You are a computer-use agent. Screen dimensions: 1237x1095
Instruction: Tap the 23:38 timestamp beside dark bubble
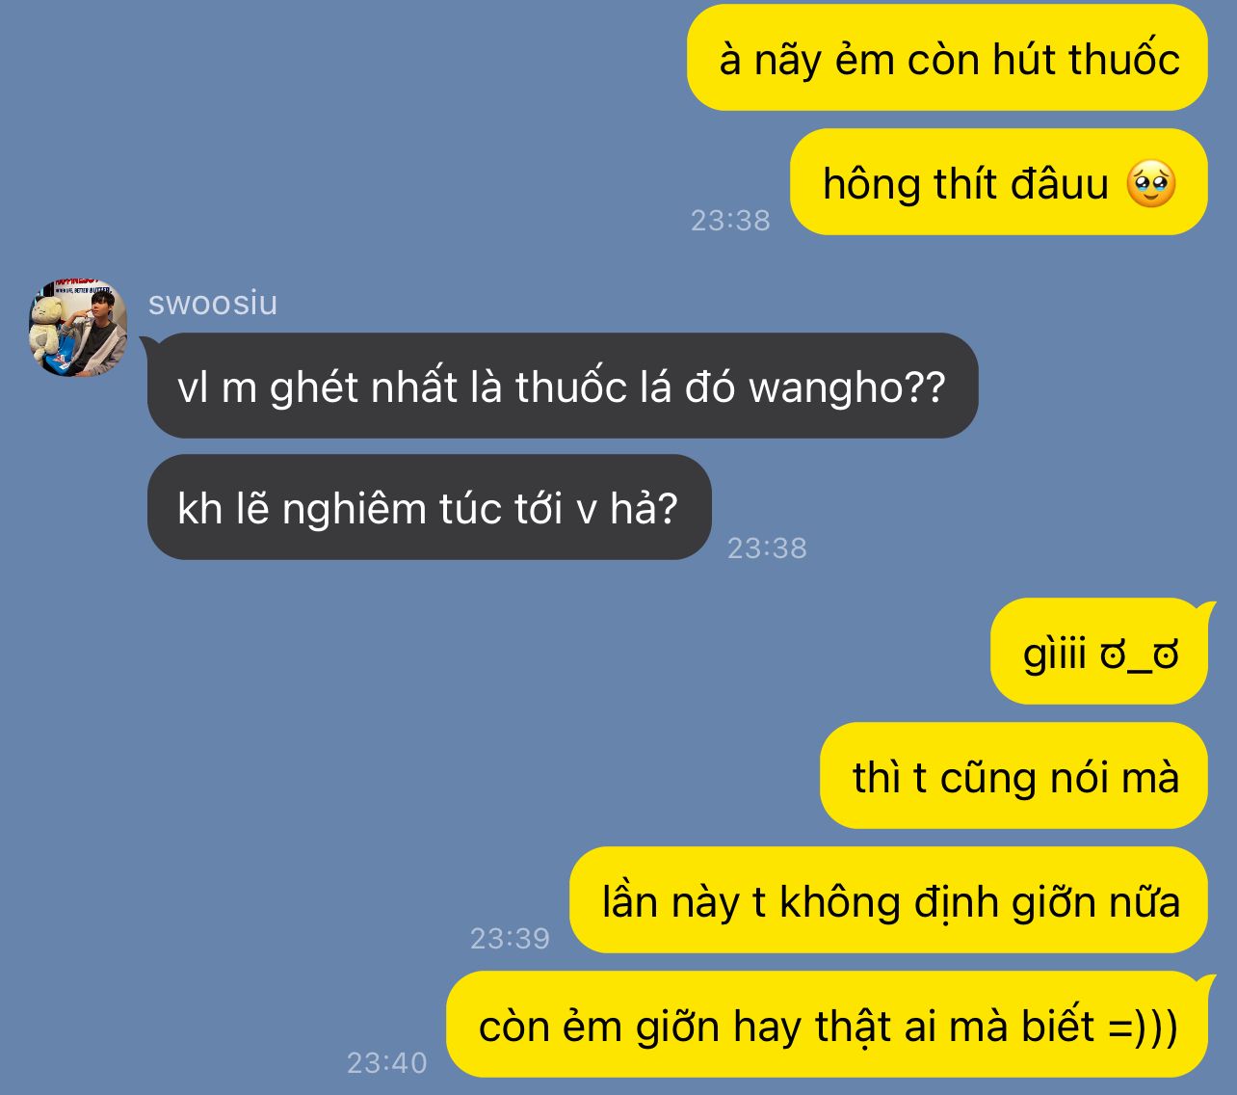[767, 548]
